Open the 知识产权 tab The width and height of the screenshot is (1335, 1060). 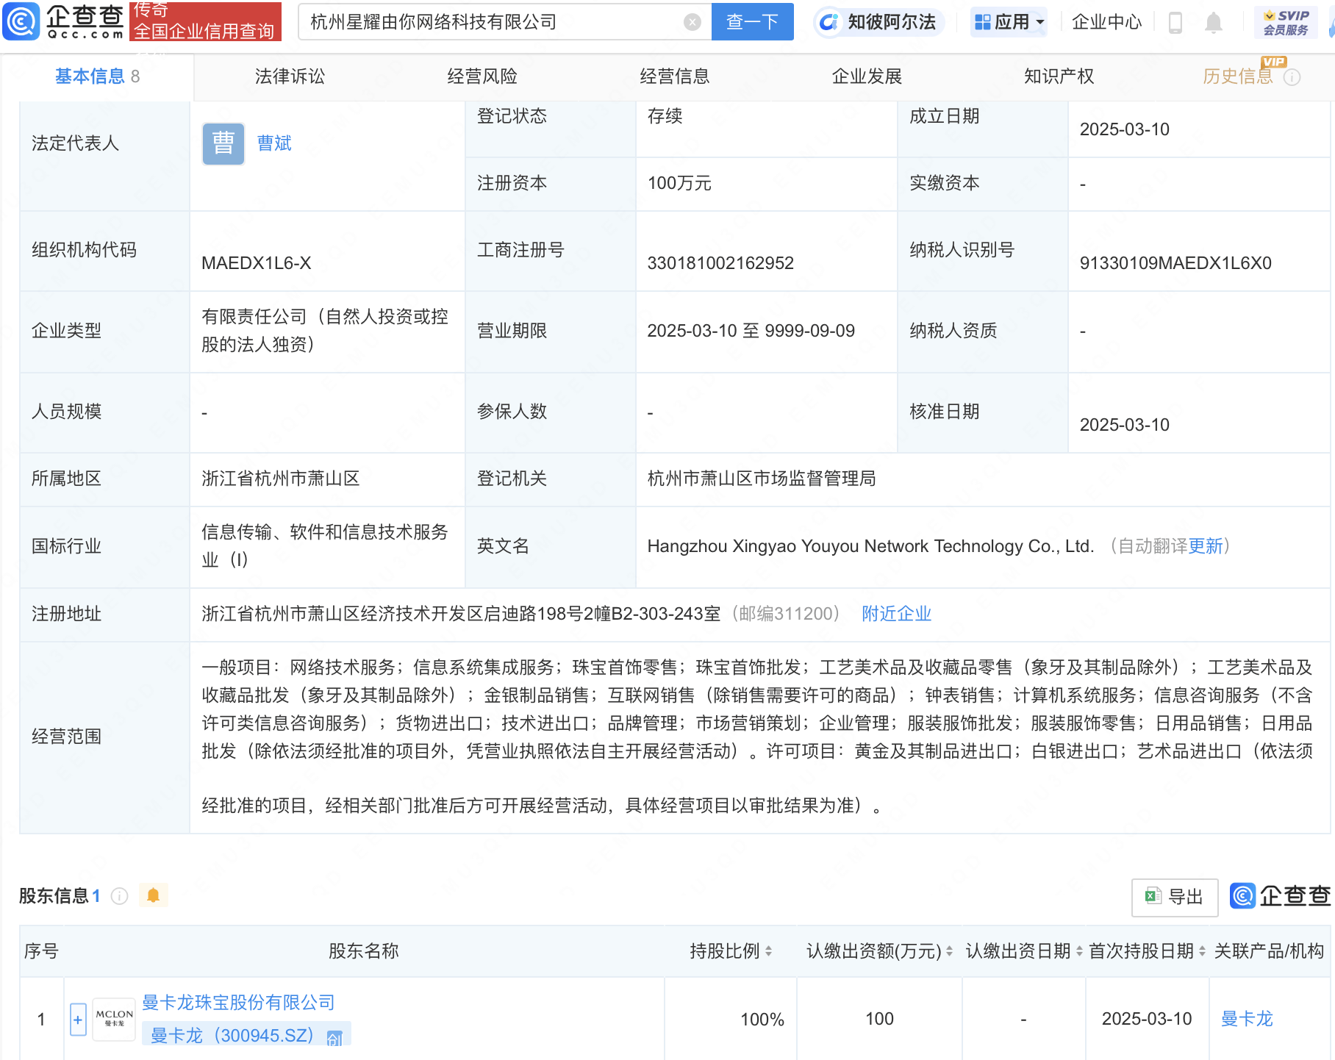1059,76
